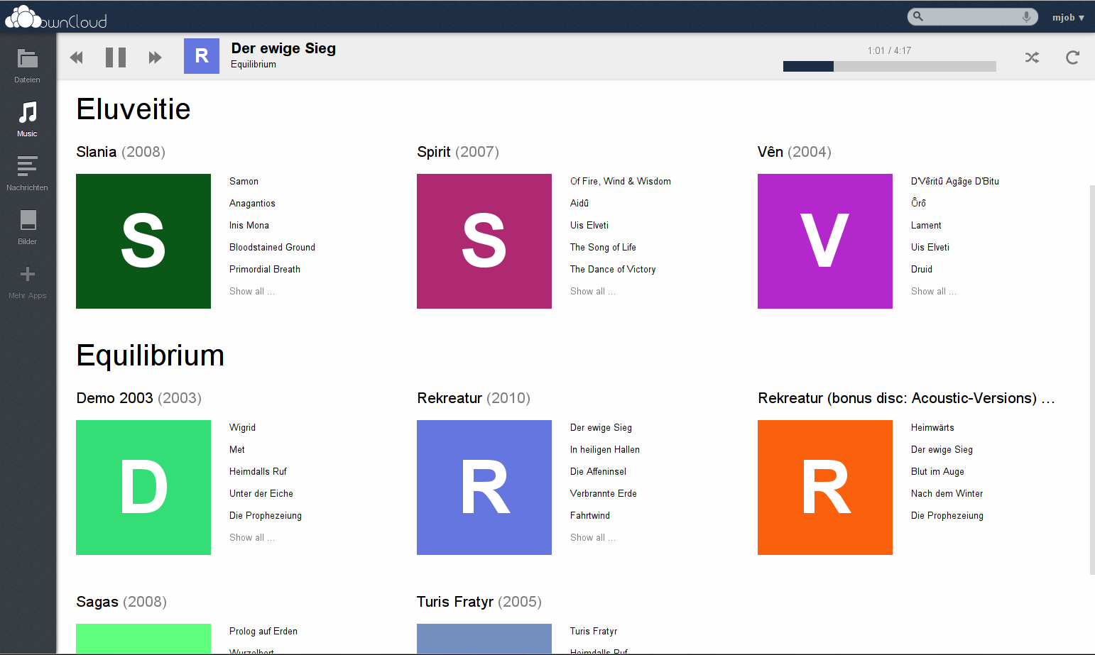The width and height of the screenshot is (1095, 655).
Task: Click the now-playing R album cover
Action: [202, 56]
